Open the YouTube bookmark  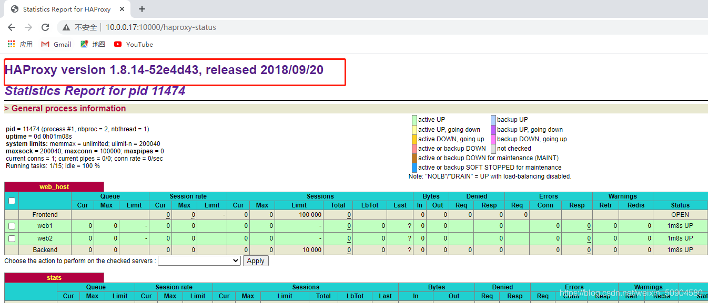(x=134, y=44)
